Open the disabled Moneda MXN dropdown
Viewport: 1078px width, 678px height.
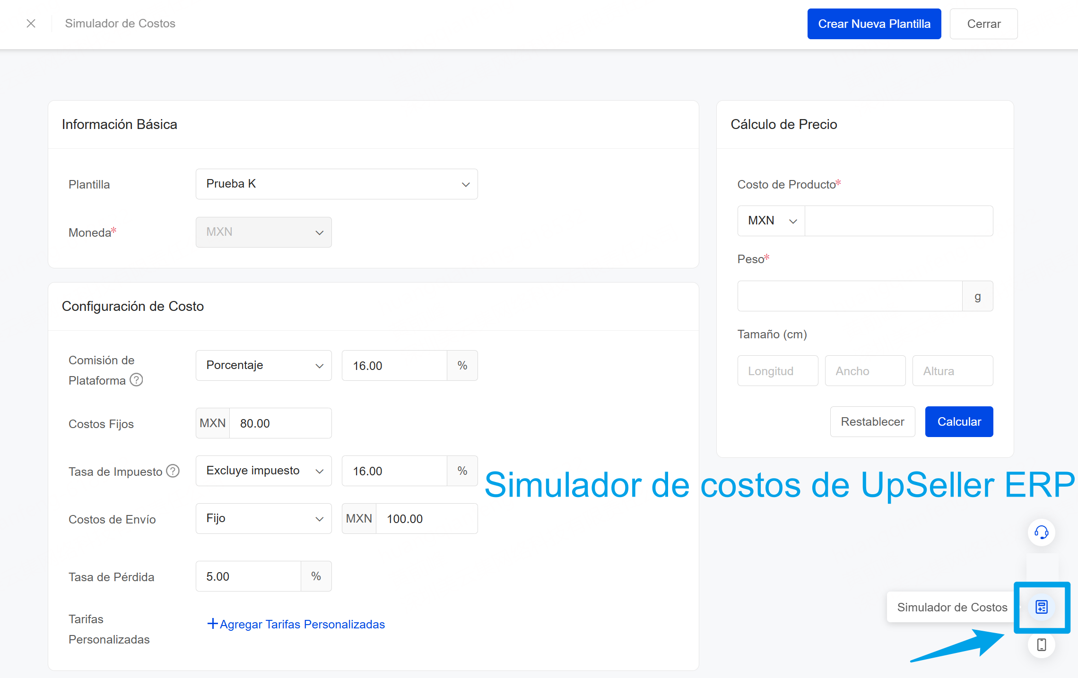tap(264, 232)
